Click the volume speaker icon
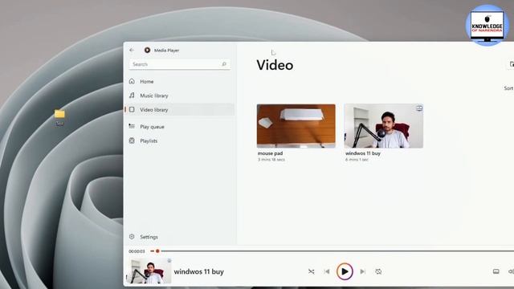Screen dimensions: 514x289 [x=511, y=271]
